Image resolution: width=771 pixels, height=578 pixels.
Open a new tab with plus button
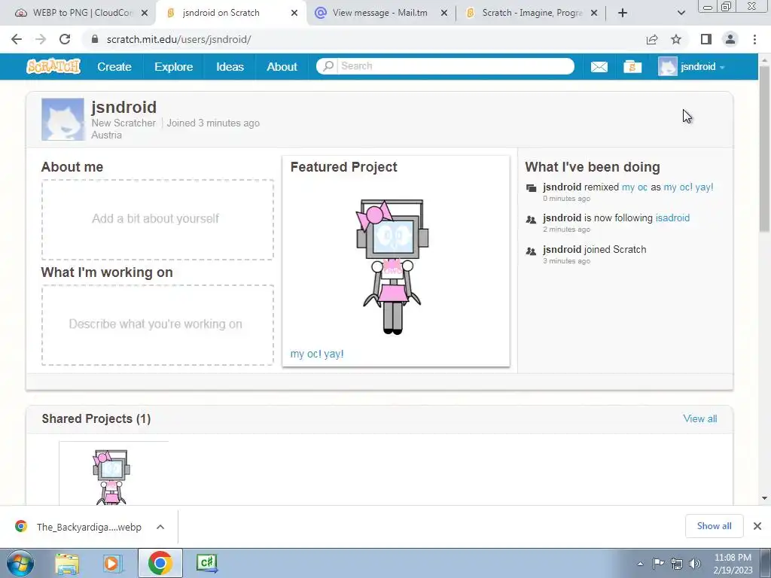623,13
